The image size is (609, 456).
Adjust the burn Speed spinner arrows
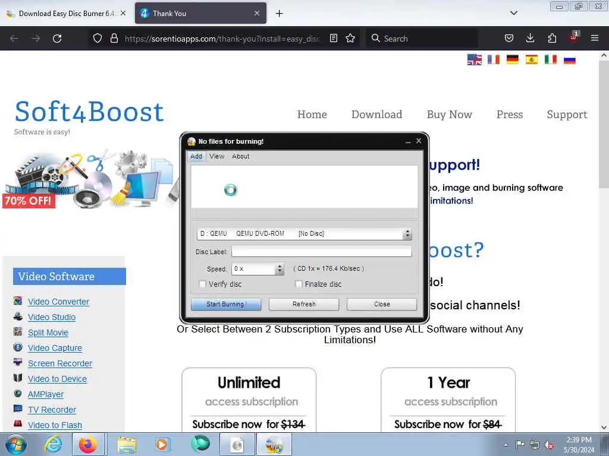[x=280, y=269]
